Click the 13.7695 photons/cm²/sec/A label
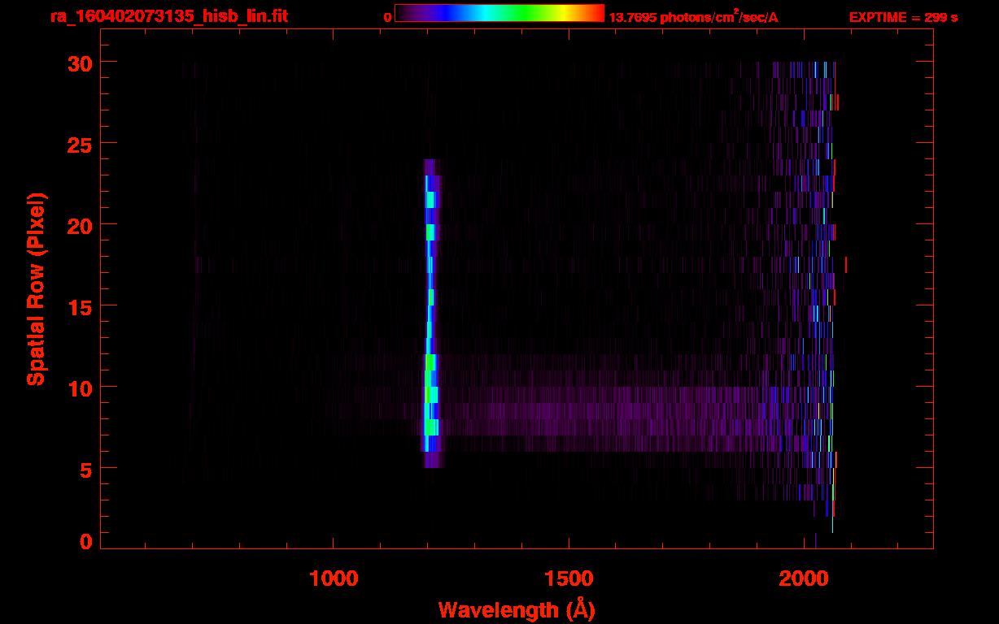Screen dimensions: 999x624 (x=693, y=17)
